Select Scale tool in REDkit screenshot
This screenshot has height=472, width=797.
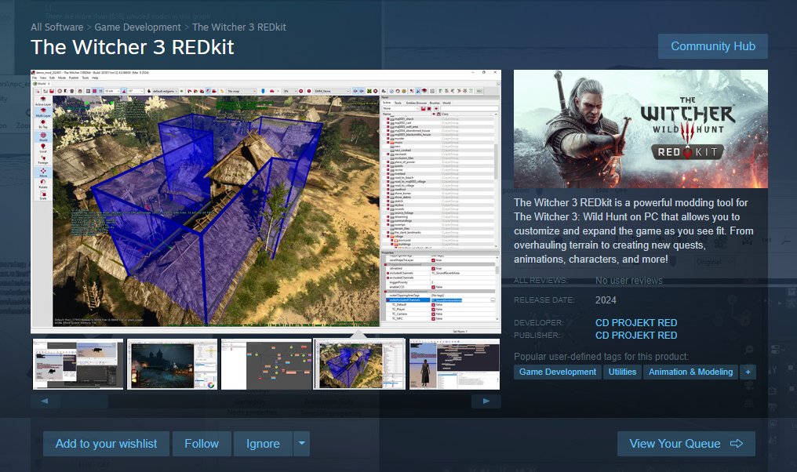[43, 194]
